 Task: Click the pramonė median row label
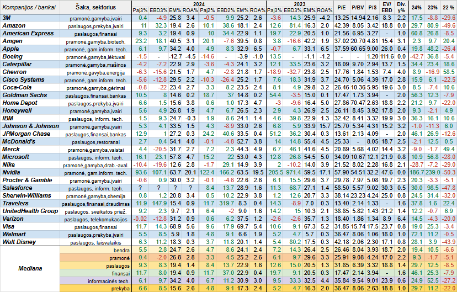tap(95, 258)
